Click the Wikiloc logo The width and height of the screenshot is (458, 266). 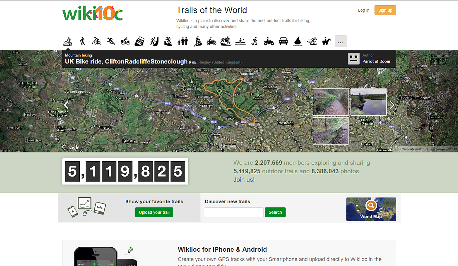point(93,14)
